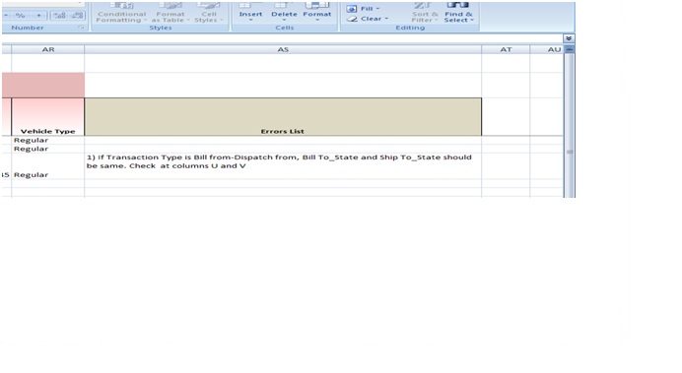Click the vertical scrollbar up arrow

click(569, 49)
